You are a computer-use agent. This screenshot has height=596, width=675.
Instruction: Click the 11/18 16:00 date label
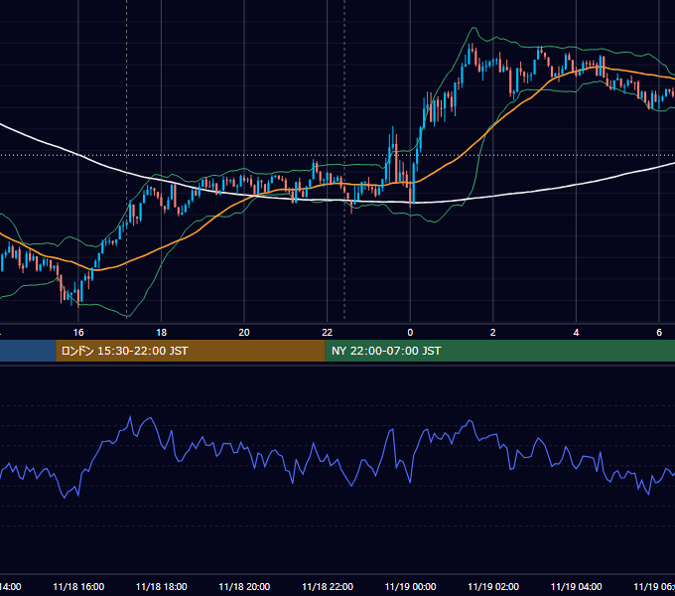pos(78,586)
